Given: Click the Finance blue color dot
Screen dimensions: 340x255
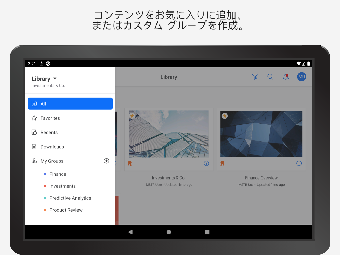Looking at the screenshot, I should pos(45,174).
